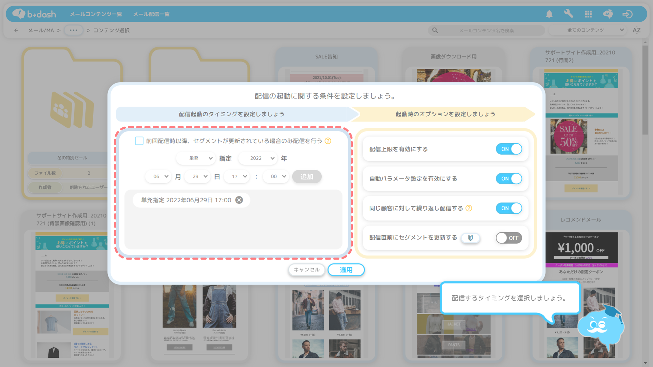653x367 pixels.
Task: Open the 17 hour dropdown
Action: coord(237,176)
